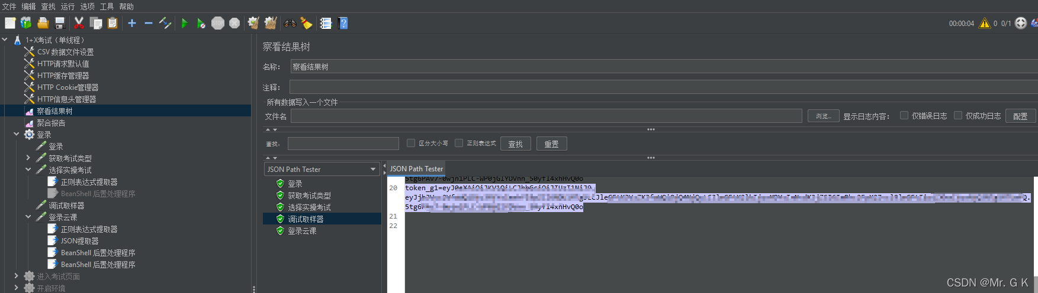Toggle the enable/disable element icon
This screenshot has width=1038, height=293.
point(165,23)
